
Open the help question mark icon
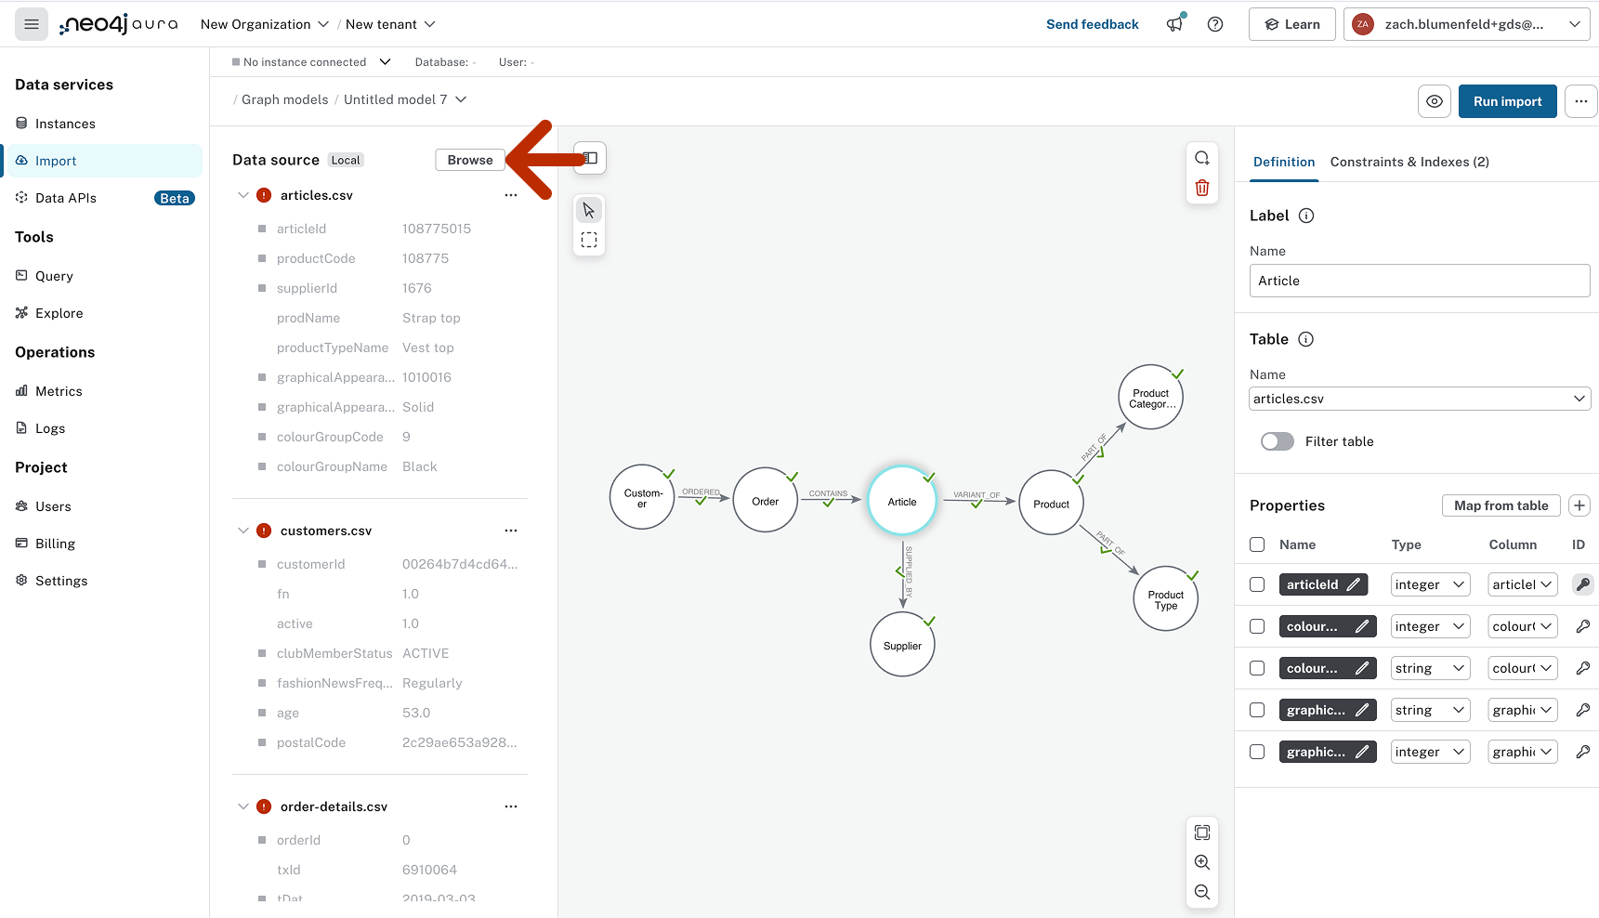click(x=1214, y=24)
